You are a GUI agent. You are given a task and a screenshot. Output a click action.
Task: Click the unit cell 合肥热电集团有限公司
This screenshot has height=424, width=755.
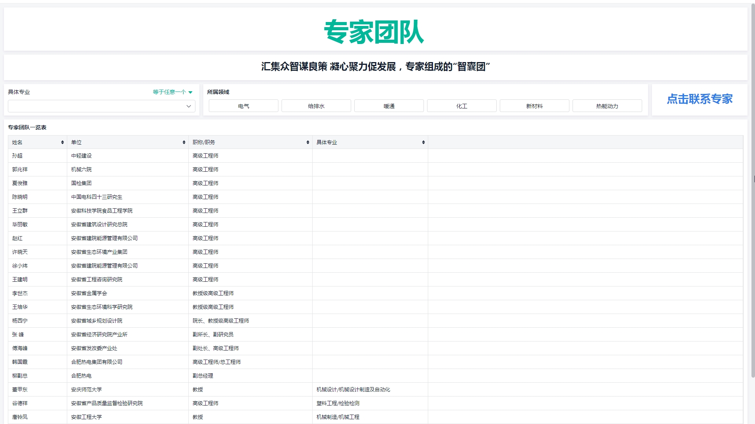[x=128, y=362]
